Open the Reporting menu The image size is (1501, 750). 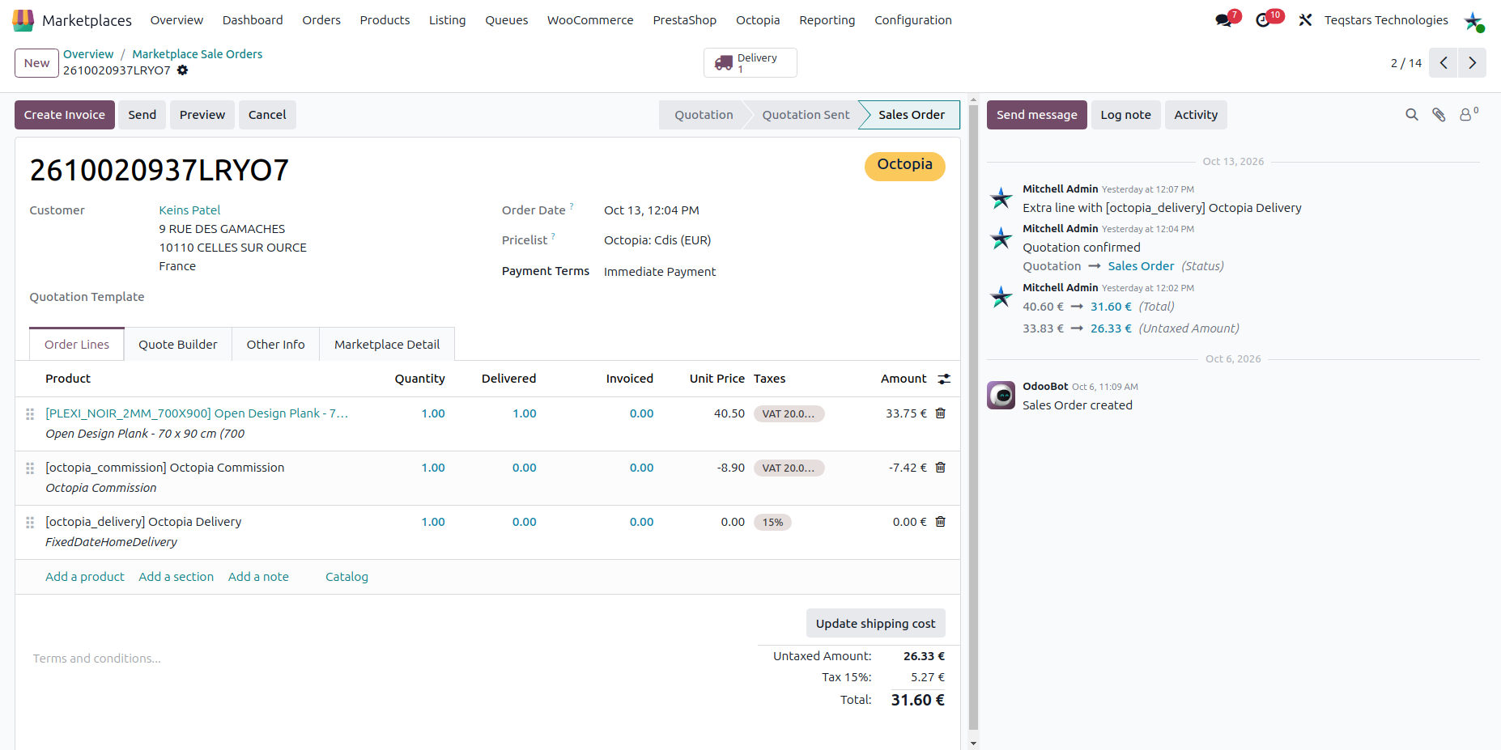(827, 20)
